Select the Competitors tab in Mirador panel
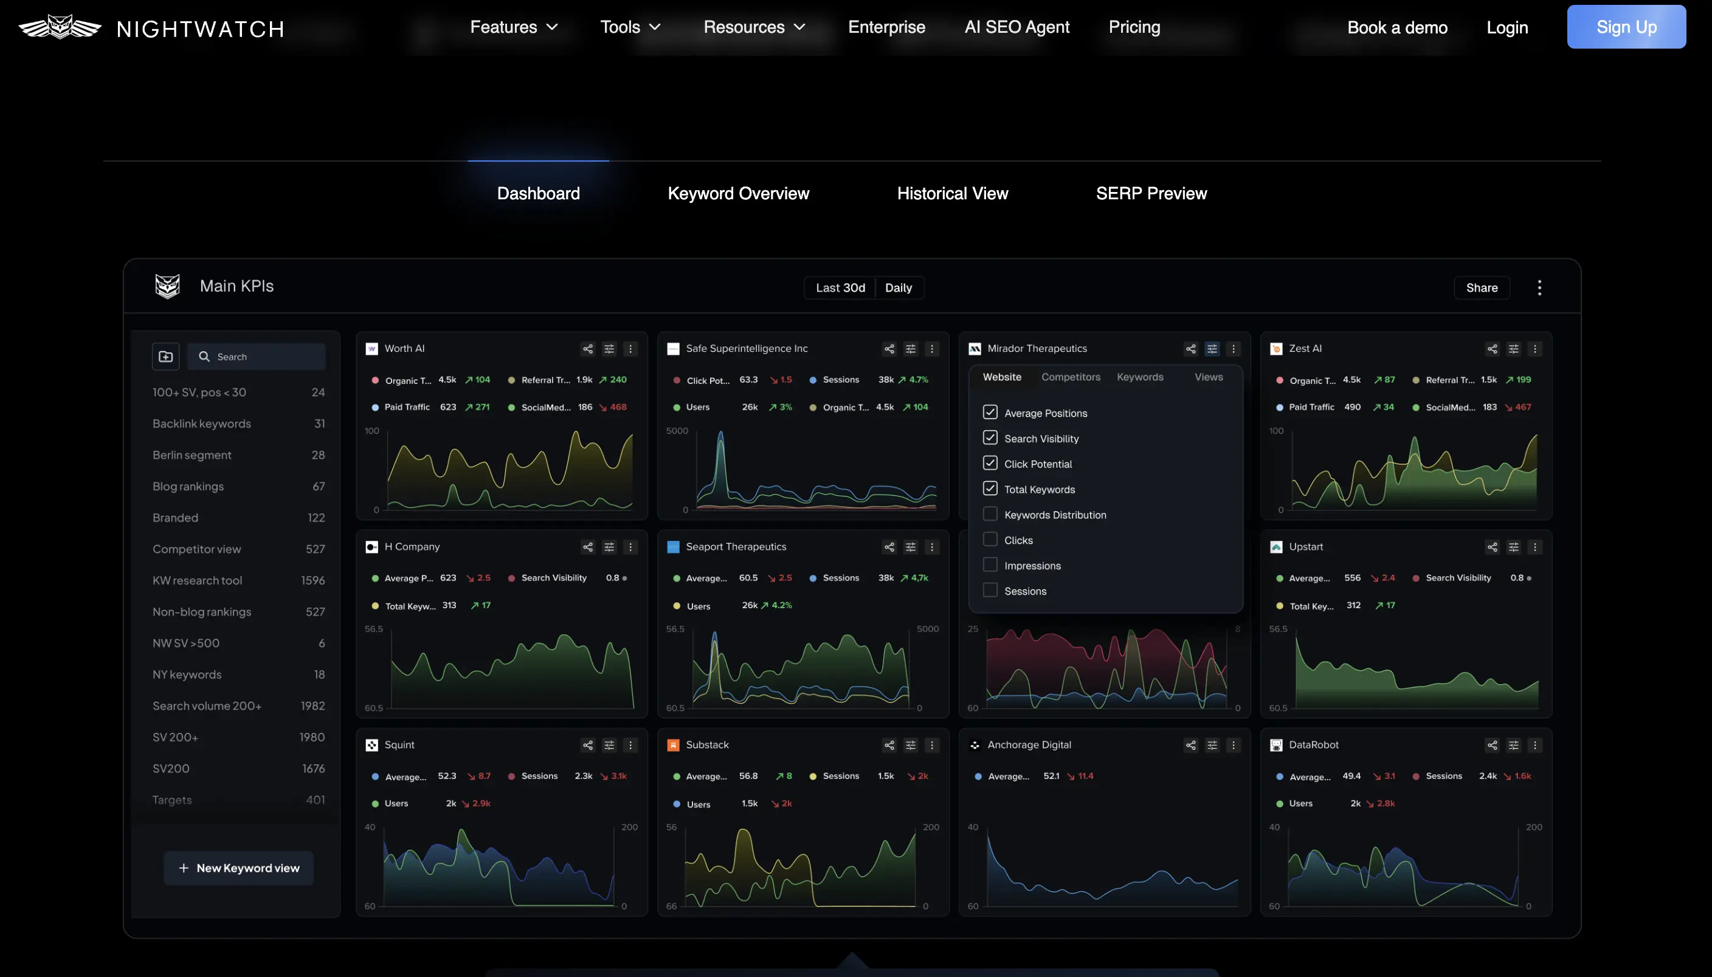This screenshot has width=1712, height=977. 1070,377
